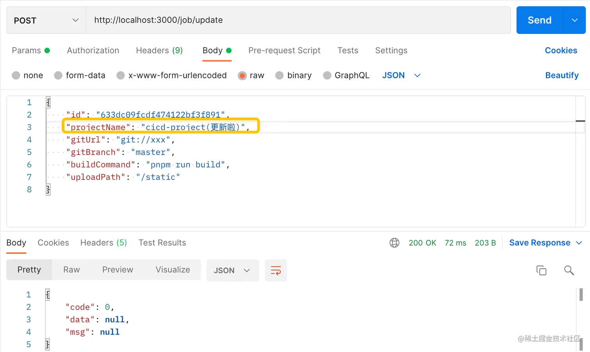Image resolution: width=590 pixels, height=352 pixels.
Task: Click the search response magnifier icon
Action: coord(569,270)
